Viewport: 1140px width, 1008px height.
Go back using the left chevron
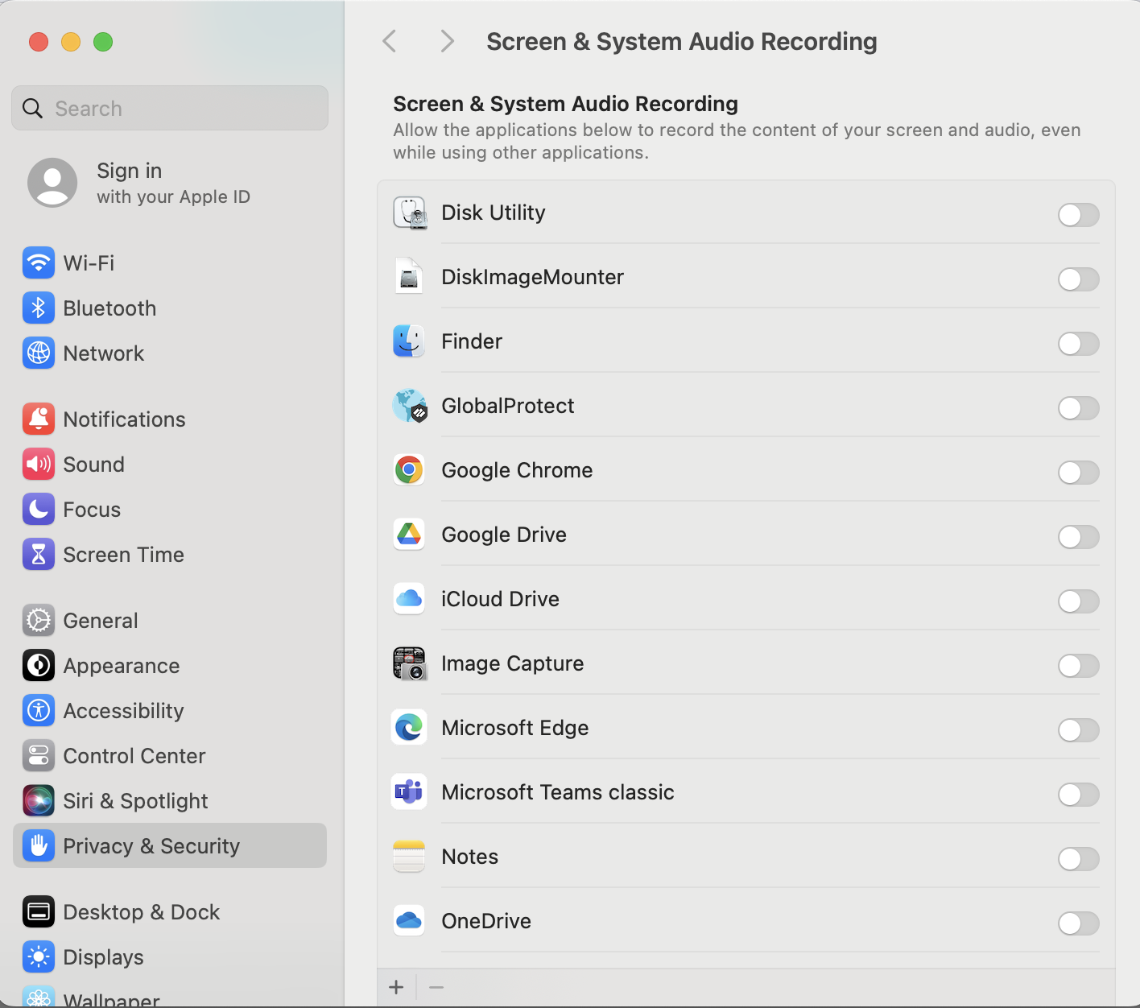coord(390,41)
